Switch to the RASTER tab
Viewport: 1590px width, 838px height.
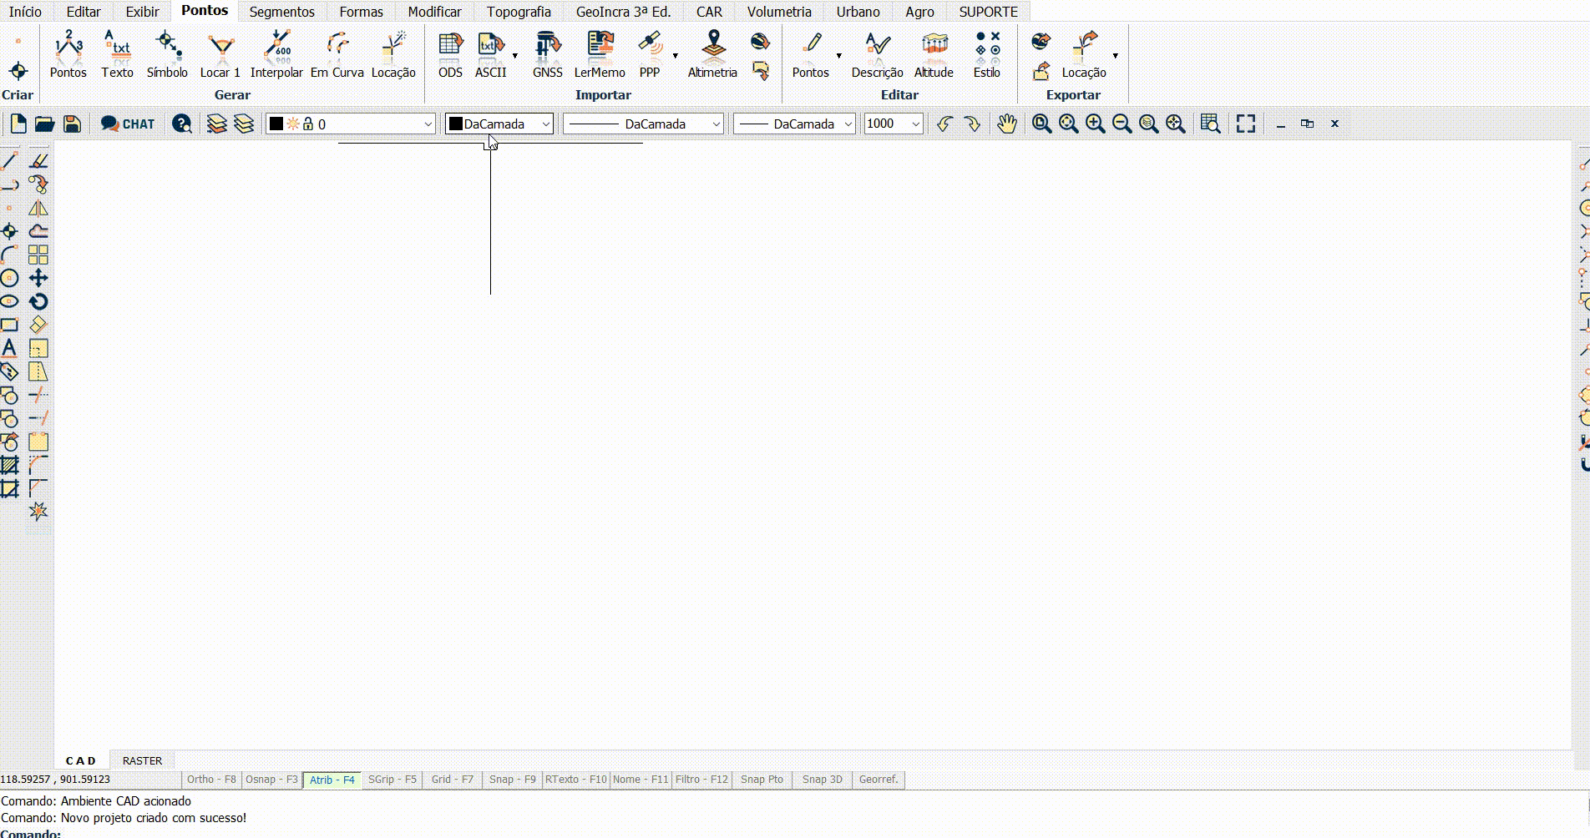tap(141, 760)
